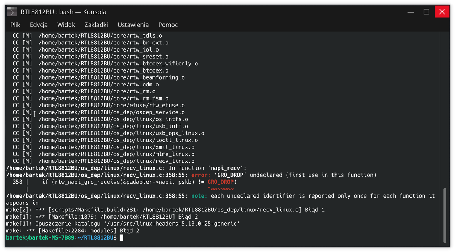Click the 'Opuszczenie katalogu' linux-headers line

click(x=123, y=224)
